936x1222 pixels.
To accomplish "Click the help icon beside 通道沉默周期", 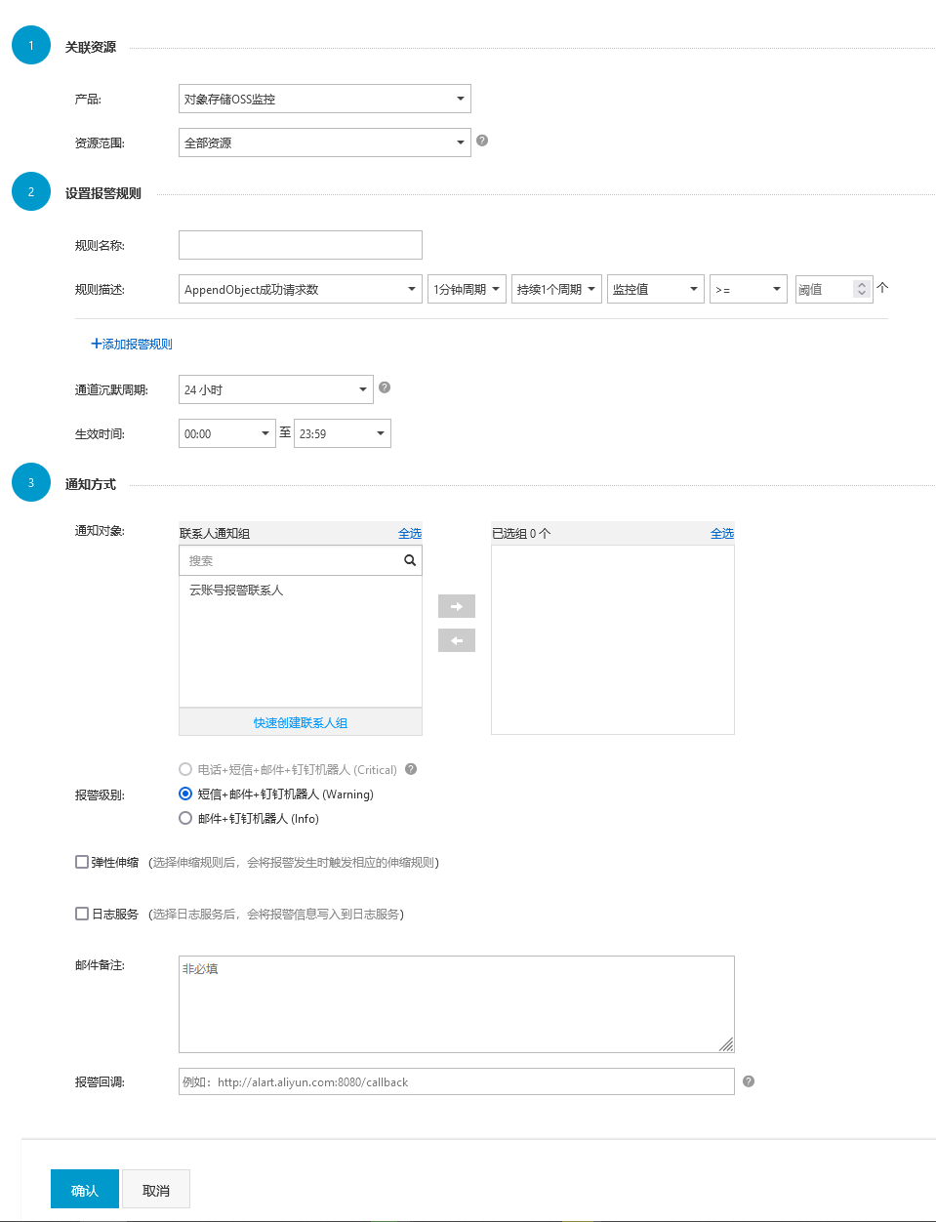I will pyautogui.click(x=384, y=387).
